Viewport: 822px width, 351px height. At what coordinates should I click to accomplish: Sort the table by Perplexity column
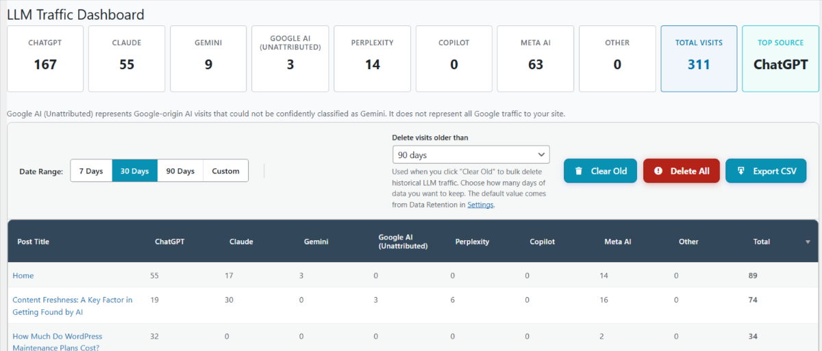click(472, 242)
